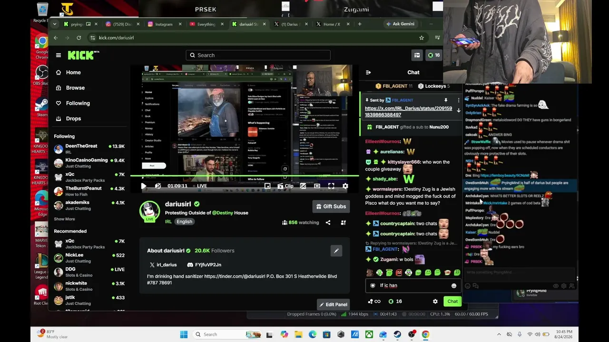Image resolution: width=609 pixels, height=342 pixels.
Task: Toggle theater mode on the player
Action: click(317, 186)
